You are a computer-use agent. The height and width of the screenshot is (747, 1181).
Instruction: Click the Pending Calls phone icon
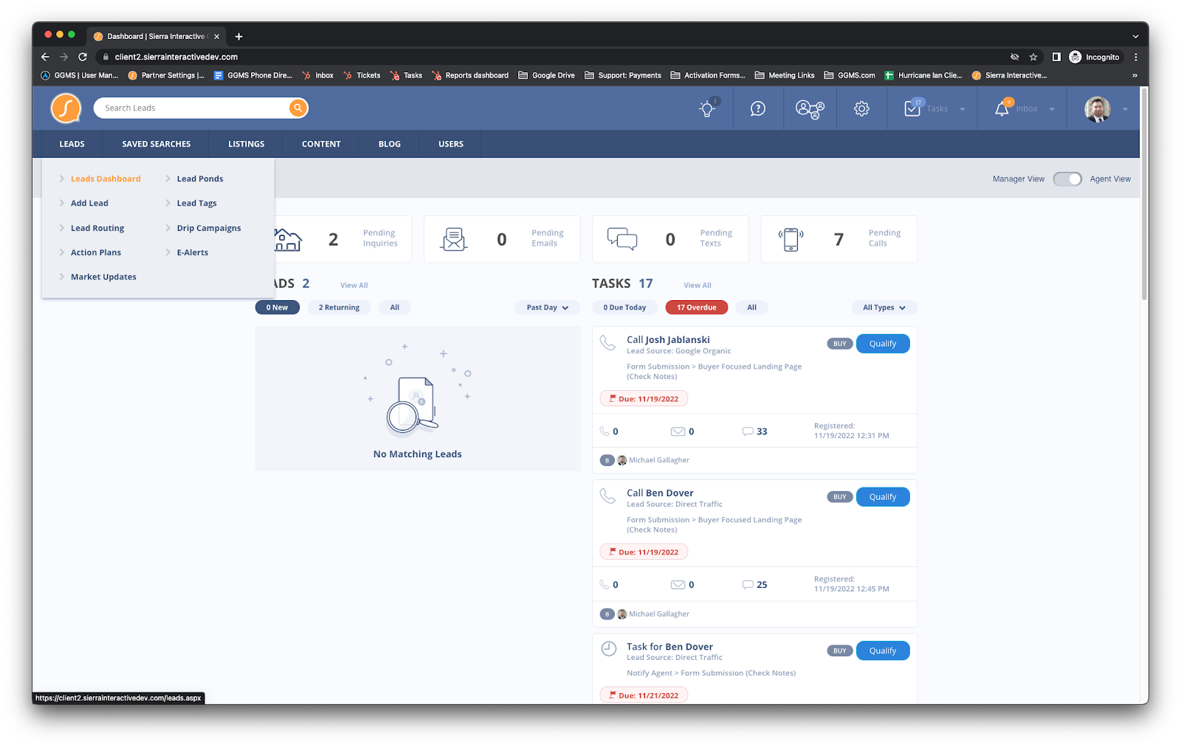tap(791, 239)
